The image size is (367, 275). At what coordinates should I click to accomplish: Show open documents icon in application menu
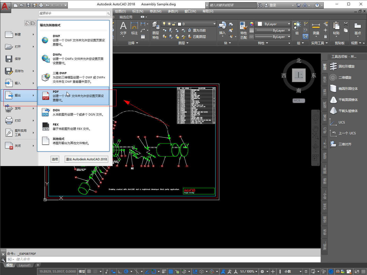(x=33, y=23)
